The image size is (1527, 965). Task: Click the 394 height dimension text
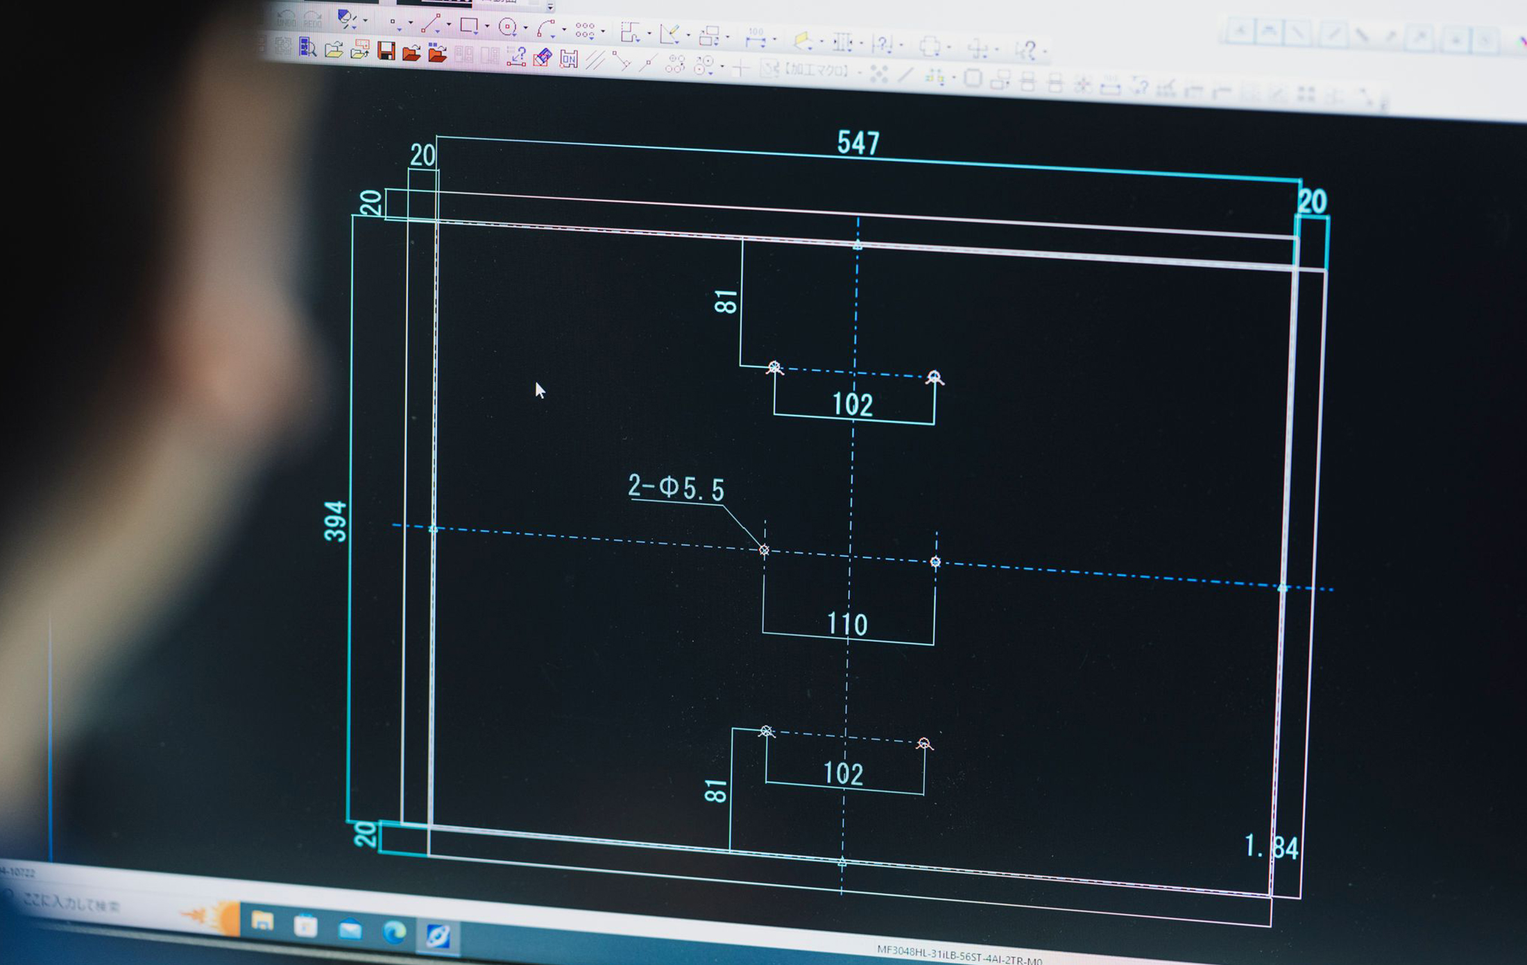point(335,521)
